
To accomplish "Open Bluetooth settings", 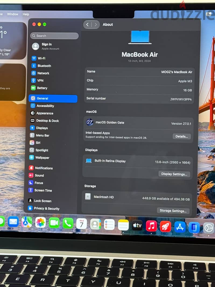I will pos(41,66).
